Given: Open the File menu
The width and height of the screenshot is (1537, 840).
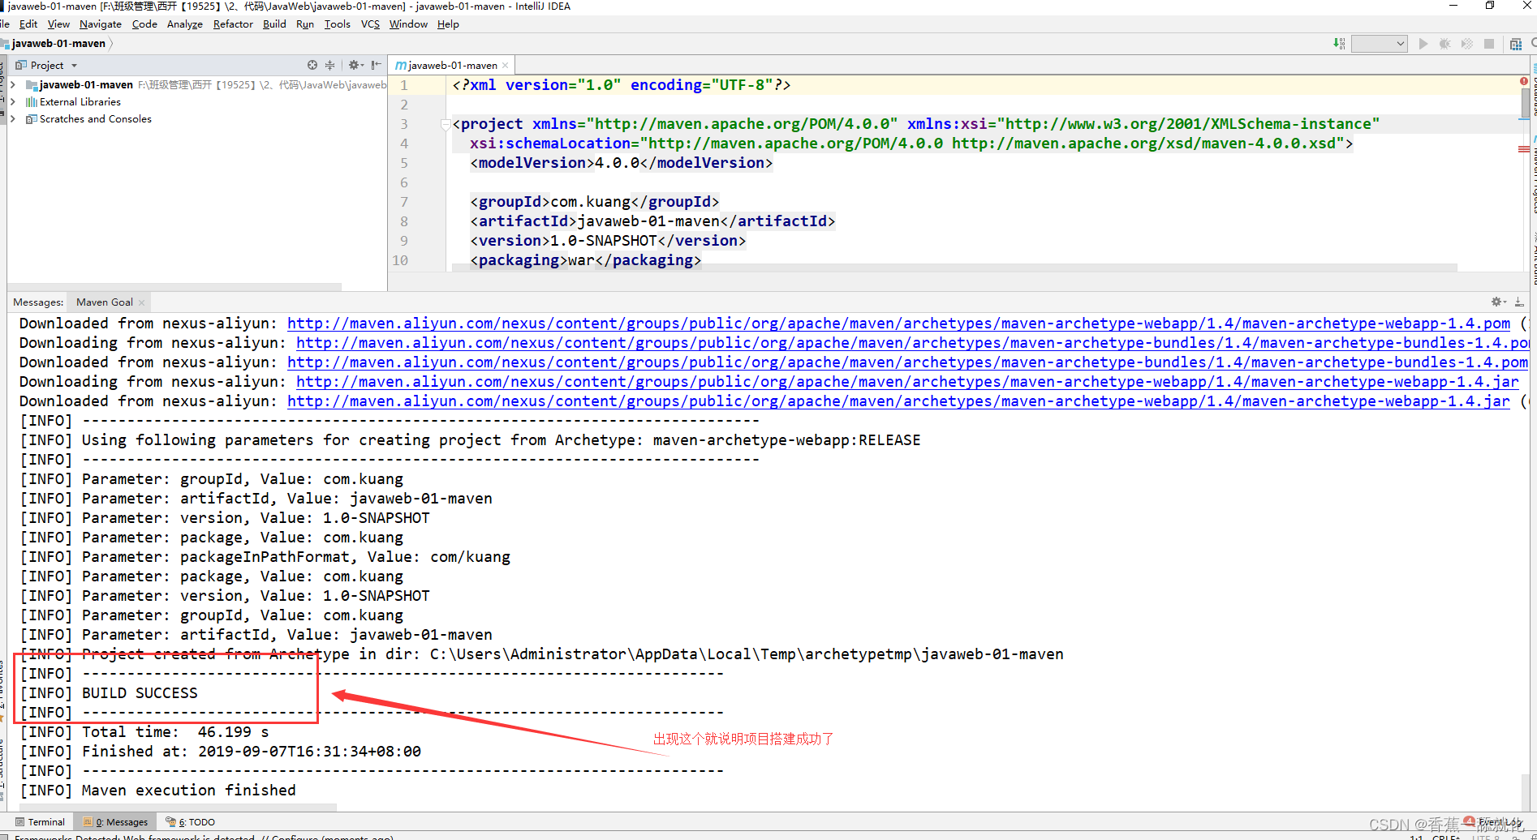Looking at the screenshot, I should click(x=5, y=24).
